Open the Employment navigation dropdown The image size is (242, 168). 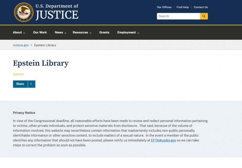[128, 33]
